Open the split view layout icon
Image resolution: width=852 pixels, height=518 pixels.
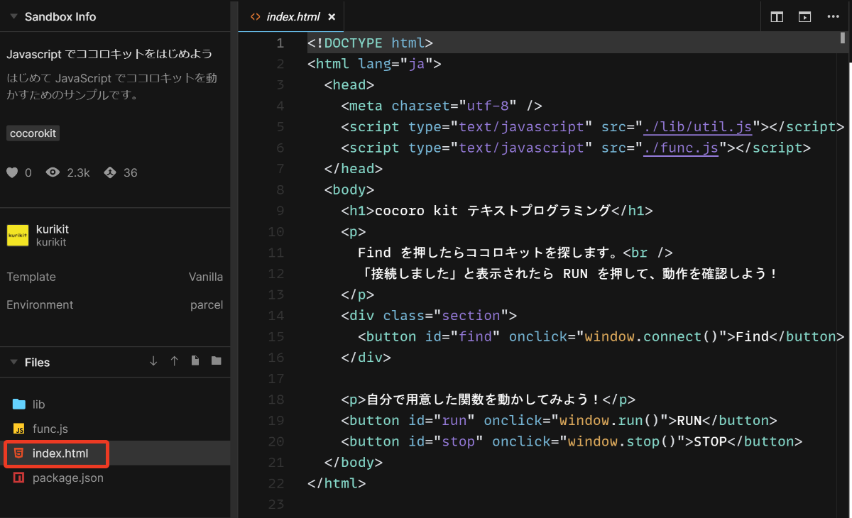pos(776,16)
